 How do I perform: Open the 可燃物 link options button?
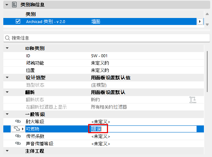click(18, 129)
